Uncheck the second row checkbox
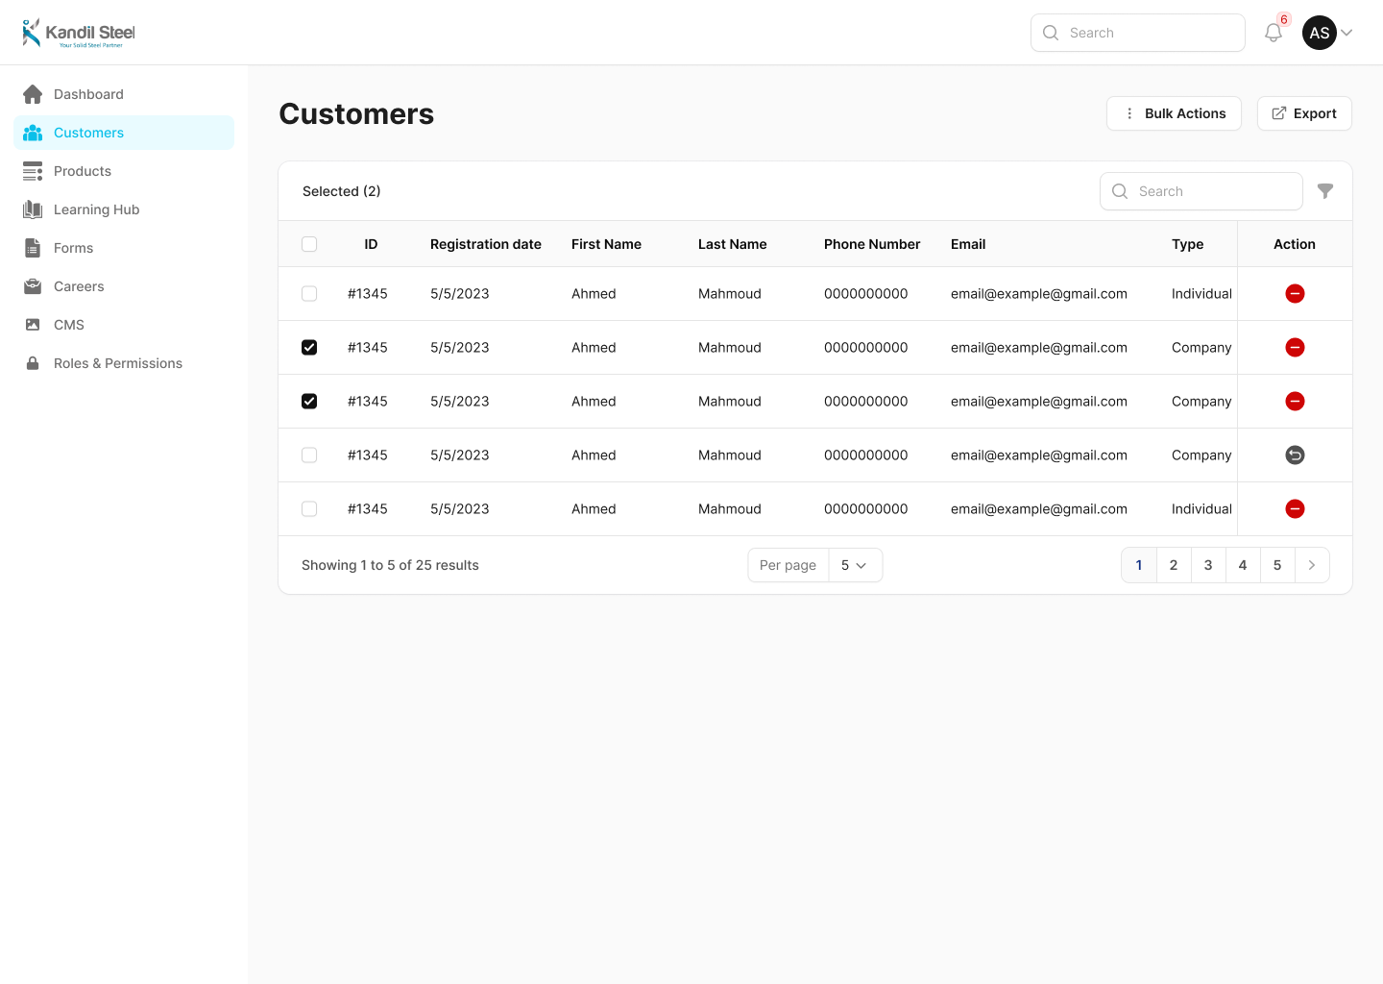1383x984 pixels. click(x=309, y=348)
